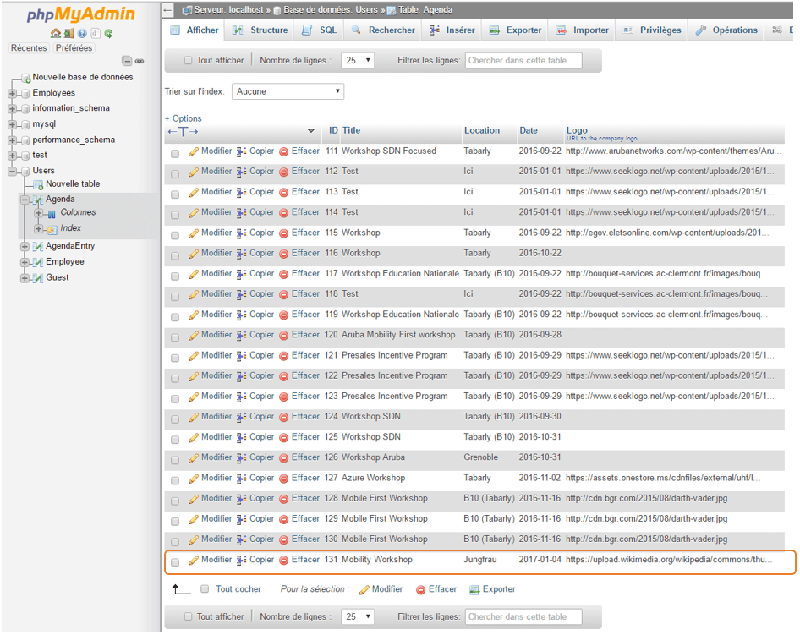
Task: Click the top Filtrer les lignes field
Action: [x=523, y=61]
